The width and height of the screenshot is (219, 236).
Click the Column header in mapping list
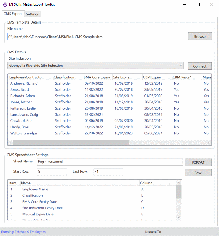tap(154, 183)
